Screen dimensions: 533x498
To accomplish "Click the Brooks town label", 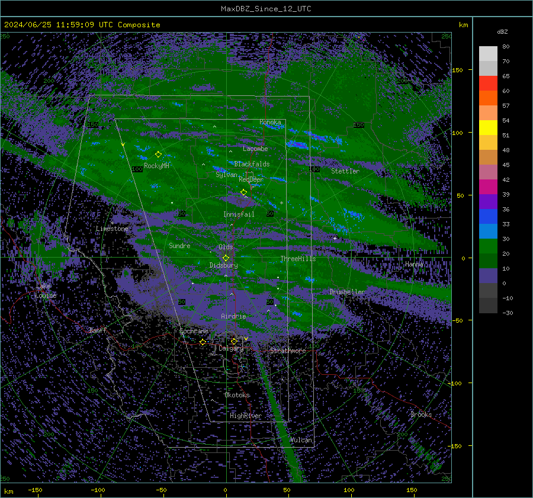I will pyautogui.click(x=421, y=415).
